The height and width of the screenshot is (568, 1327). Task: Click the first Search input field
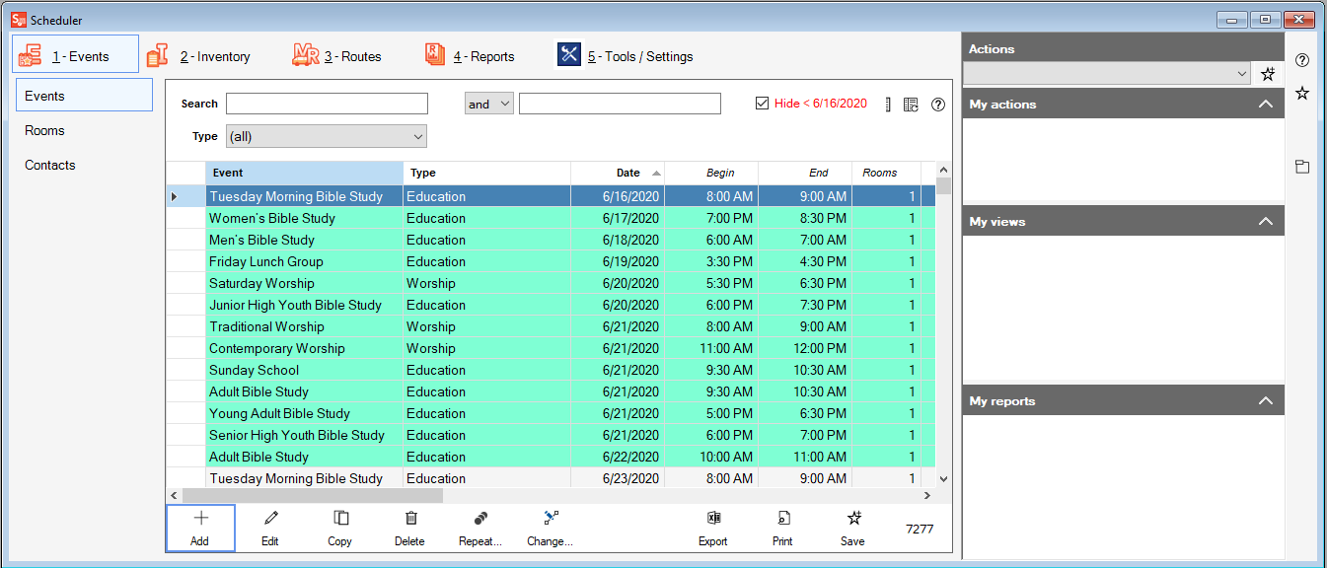[327, 104]
